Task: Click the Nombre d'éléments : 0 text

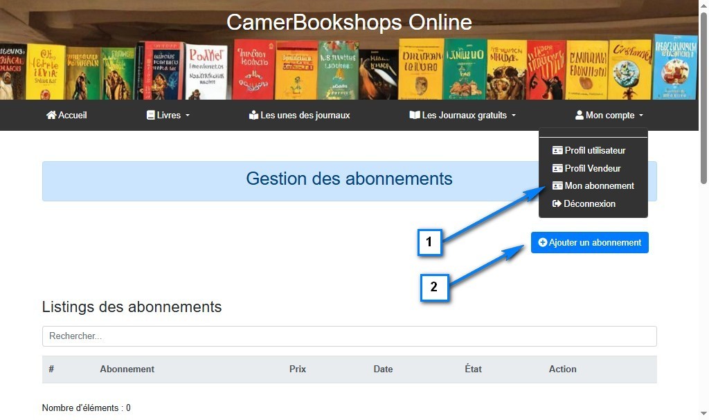Action: (x=87, y=408)
